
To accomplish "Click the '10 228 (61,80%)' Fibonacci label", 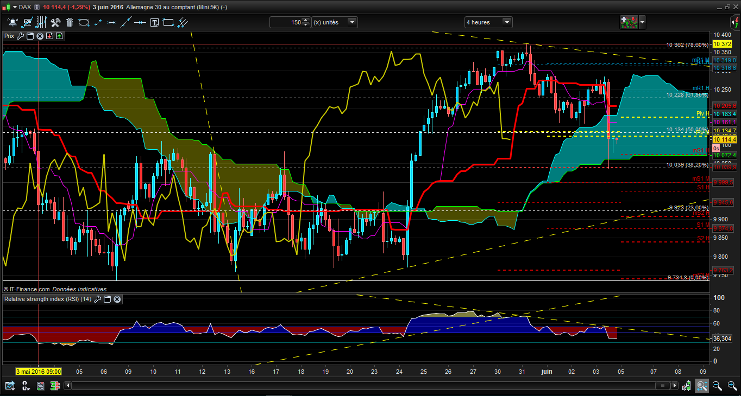I will tap(687, 95).
